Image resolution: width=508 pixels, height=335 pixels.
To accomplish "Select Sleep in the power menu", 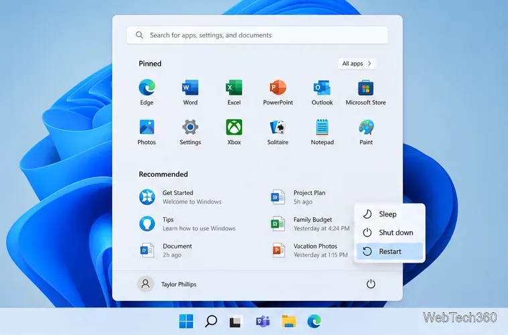I will [389, 214].
